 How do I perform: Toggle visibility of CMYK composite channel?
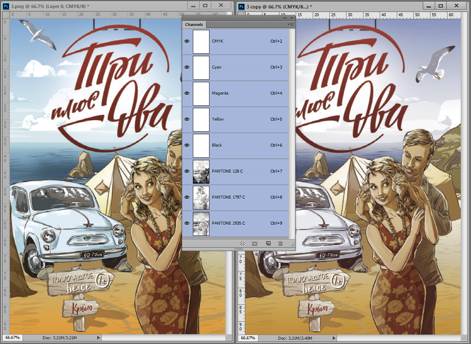pyautogui.click(x=187, y=41)
